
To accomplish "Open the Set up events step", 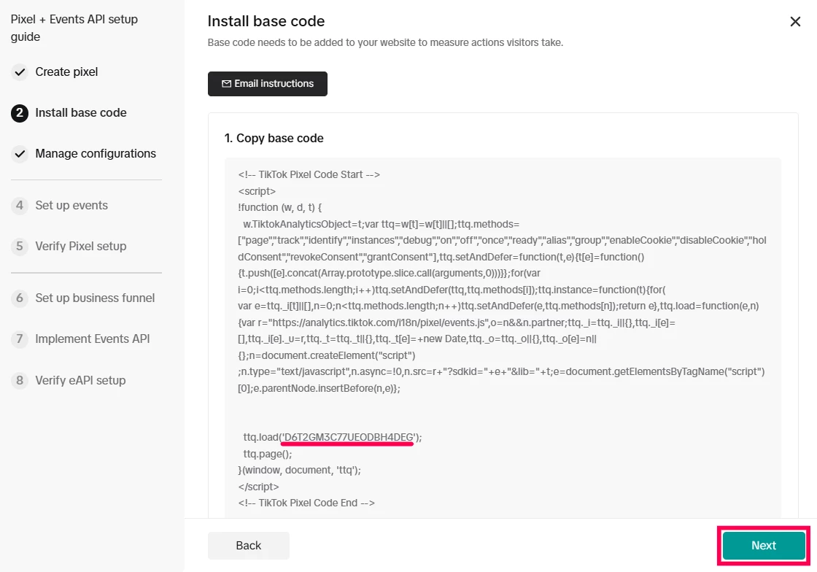I will (x=71, y=206).
